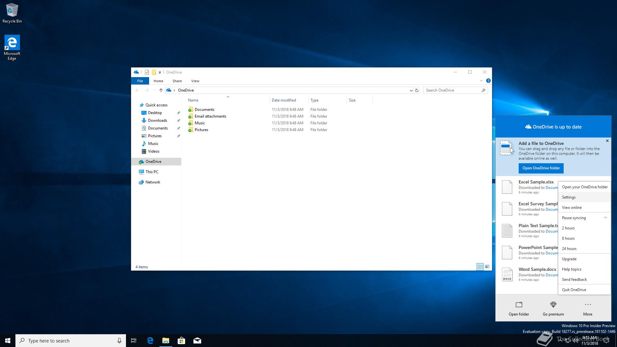This screenshot has height=347, width=617.
Task: Click OneDrive in the address bar
Action: tap(186, 90)
